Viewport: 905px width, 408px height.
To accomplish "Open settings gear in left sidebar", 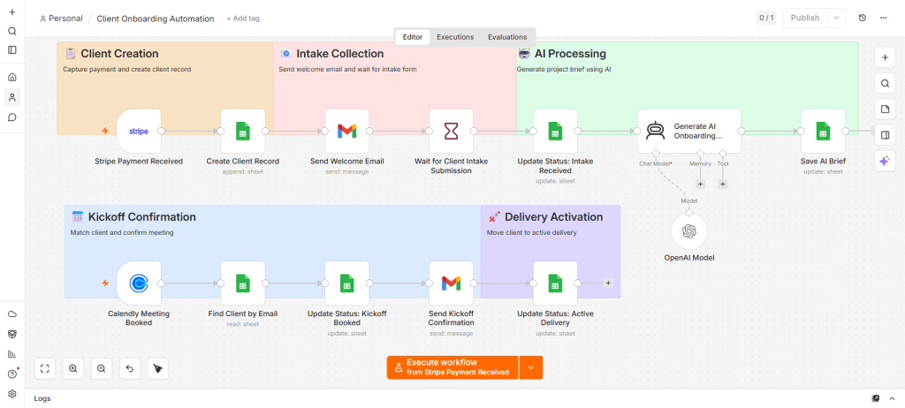I will coord(12,394).
